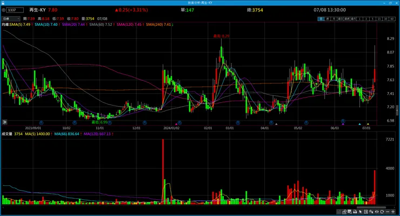Viewport: 400px width, 216px height.
Task: Click the 均線 moving average label
Action: pos(5,25)
